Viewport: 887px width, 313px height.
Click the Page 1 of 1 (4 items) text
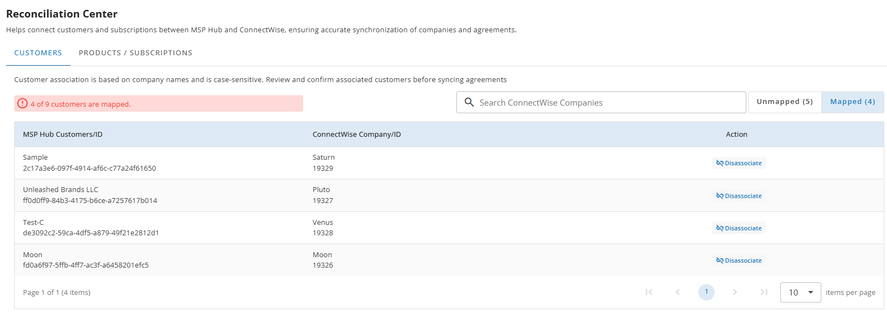click(x=57, y=292)
